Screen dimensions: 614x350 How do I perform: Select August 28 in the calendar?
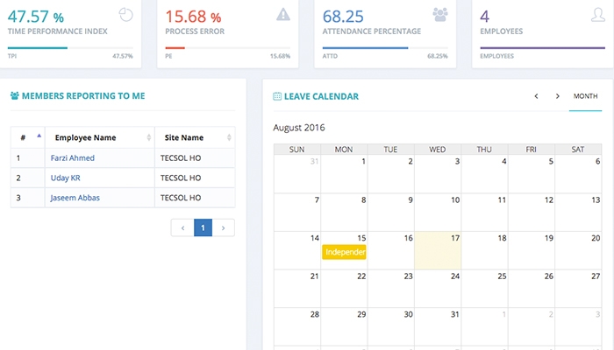(297, 326)
